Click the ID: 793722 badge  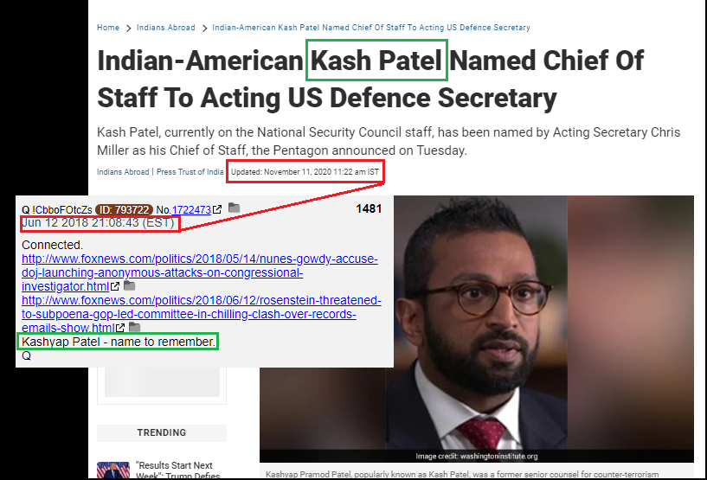(x=124, y=210)
